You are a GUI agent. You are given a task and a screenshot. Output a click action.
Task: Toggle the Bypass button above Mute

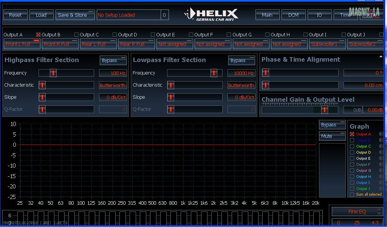(332, 125)
